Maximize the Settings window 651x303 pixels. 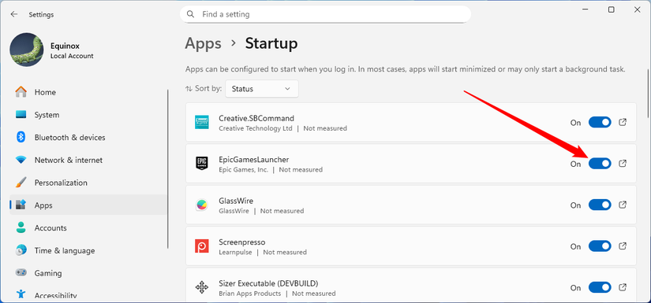[611, 9]
